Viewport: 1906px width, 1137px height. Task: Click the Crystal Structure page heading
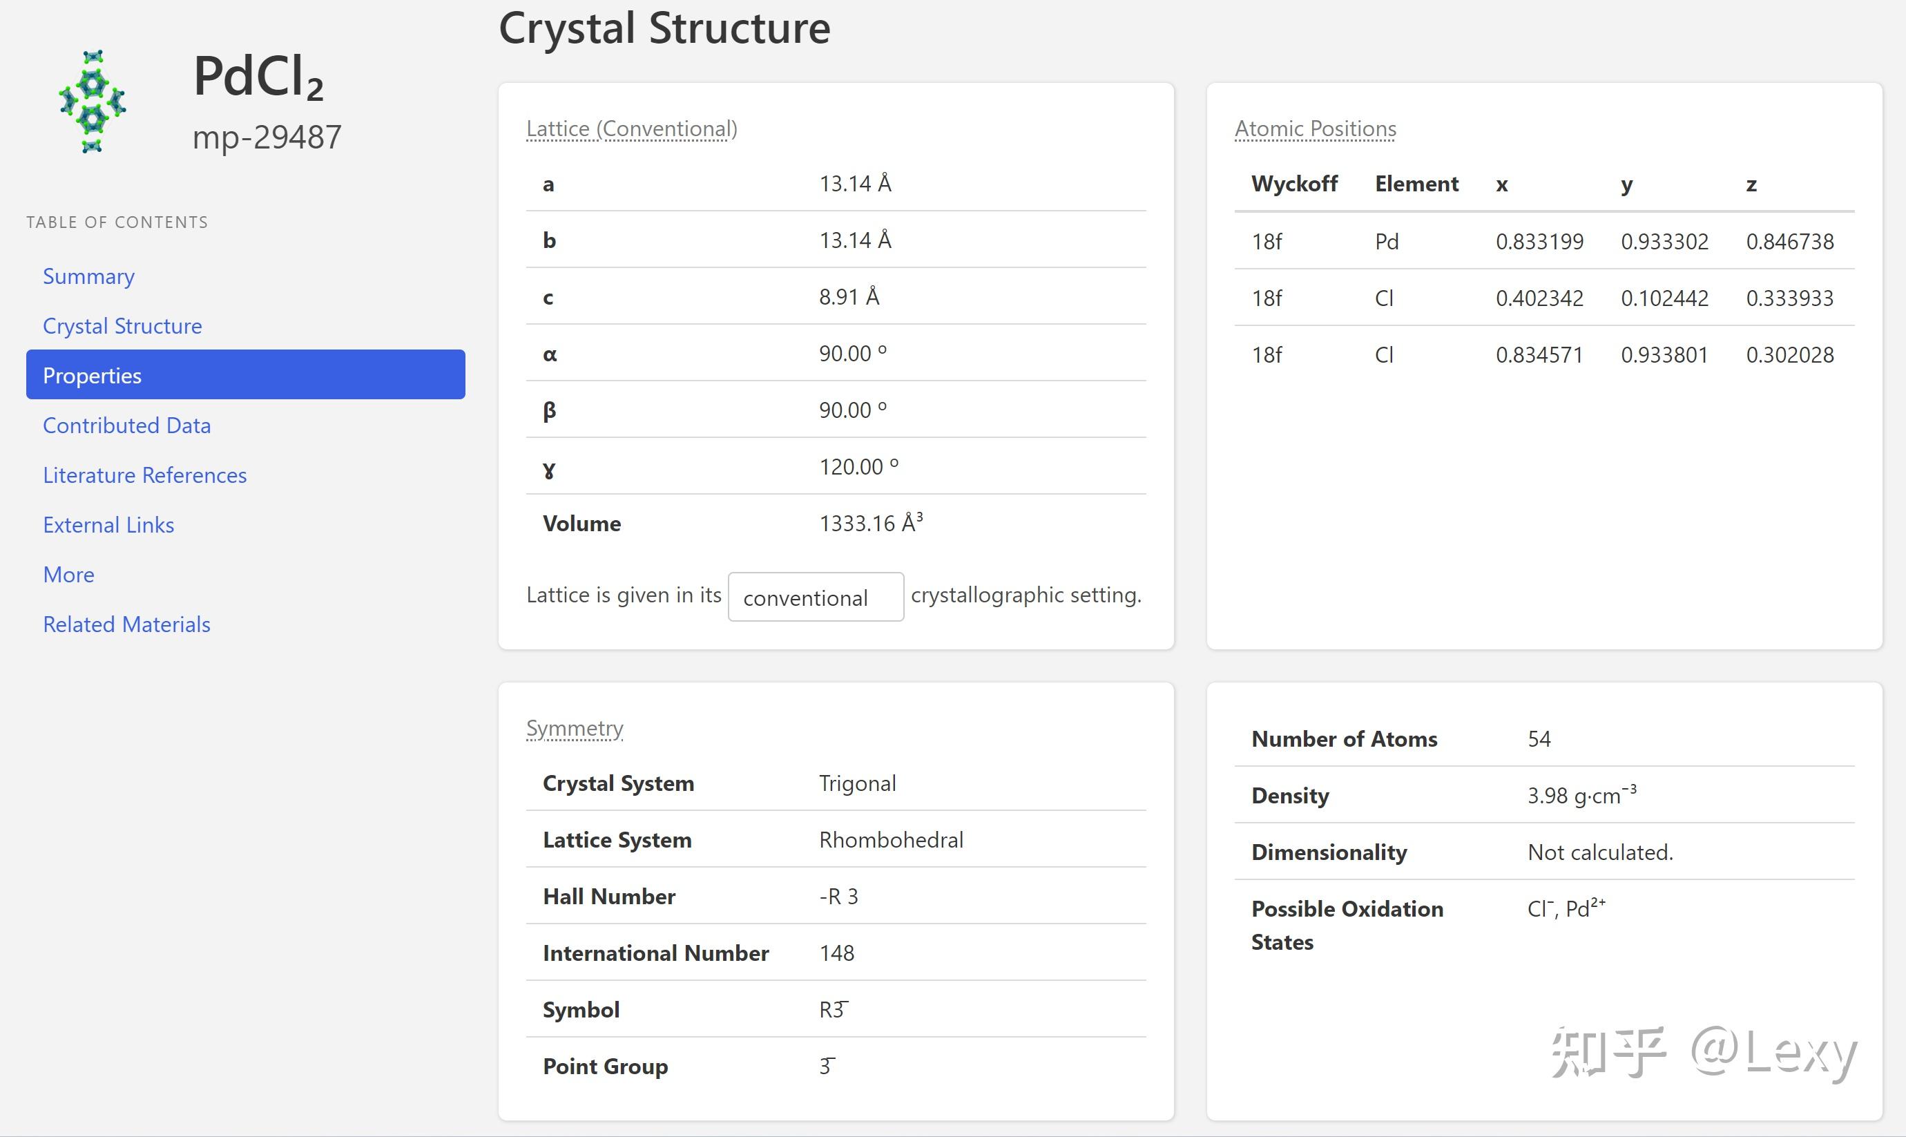click(664, 28)
